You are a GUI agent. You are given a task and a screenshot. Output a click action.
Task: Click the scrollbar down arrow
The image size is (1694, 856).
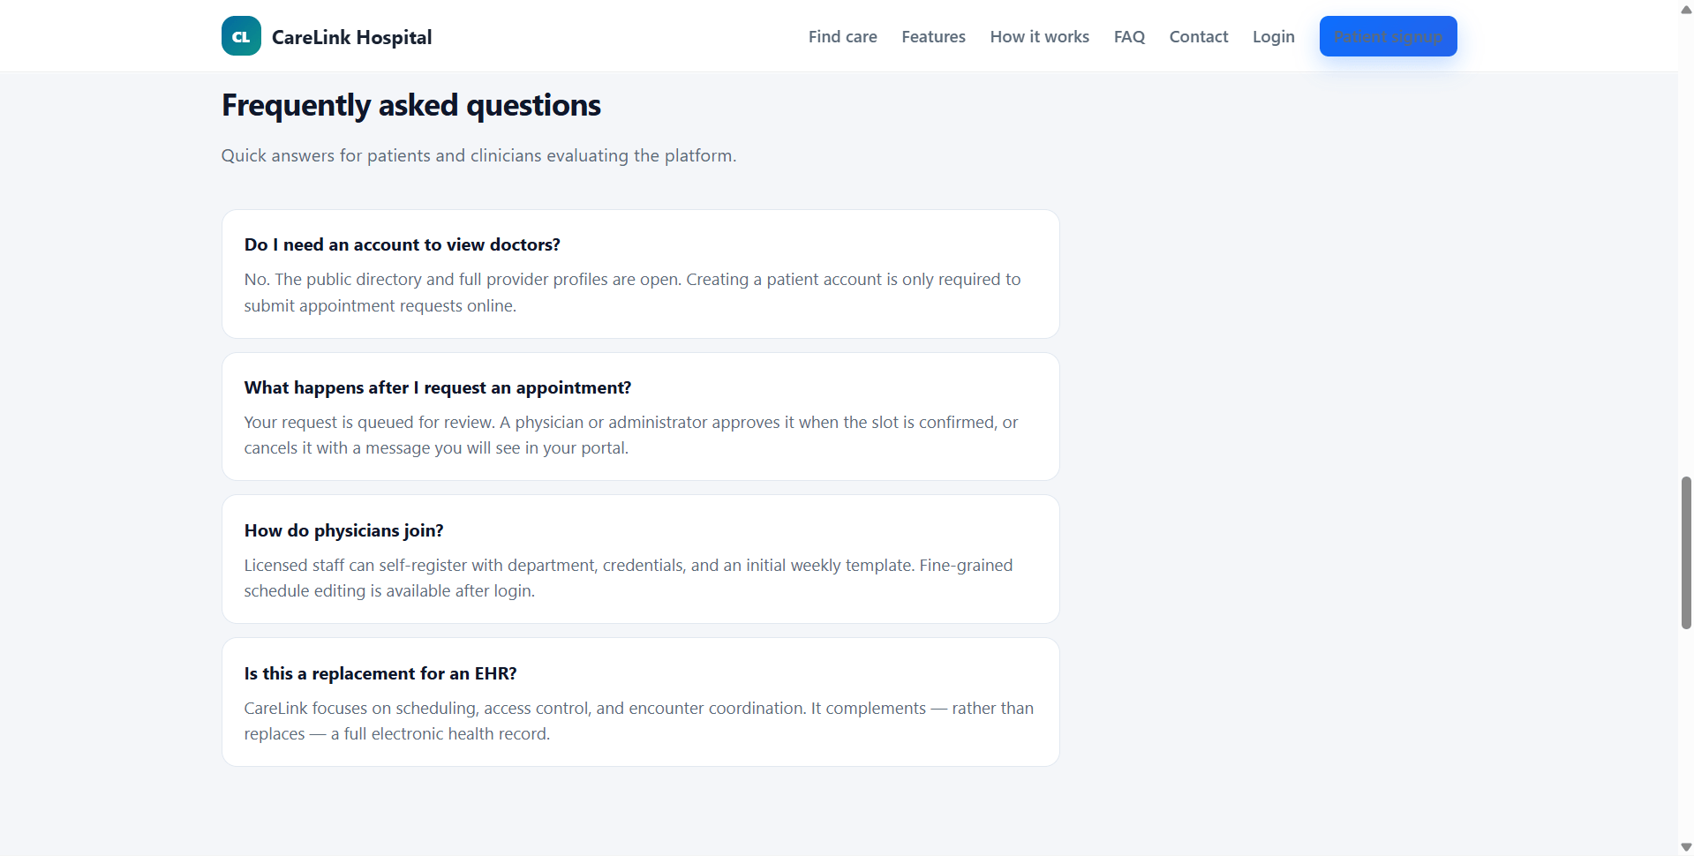1685,847
